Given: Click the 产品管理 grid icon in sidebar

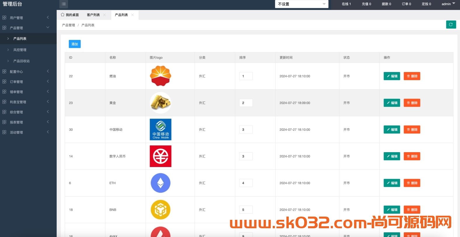Looking at the screenshot, I should (4, 28).
